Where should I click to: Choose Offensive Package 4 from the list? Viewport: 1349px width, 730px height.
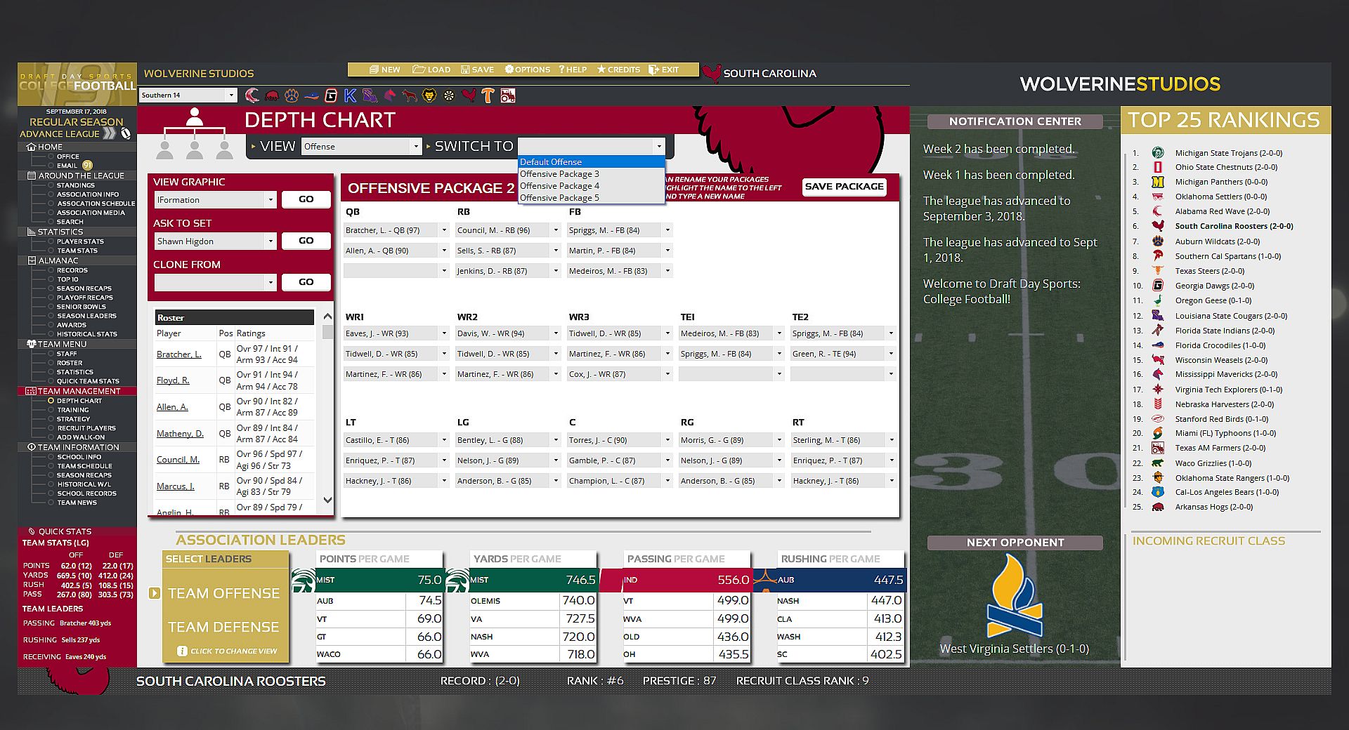tap(592, 186)
